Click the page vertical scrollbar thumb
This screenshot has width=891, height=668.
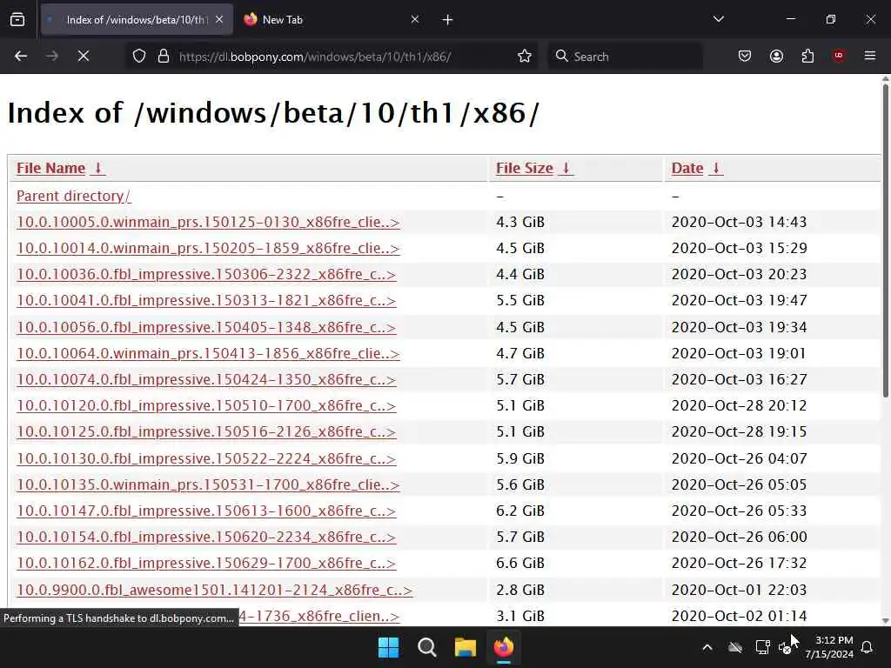pos(885,238)
